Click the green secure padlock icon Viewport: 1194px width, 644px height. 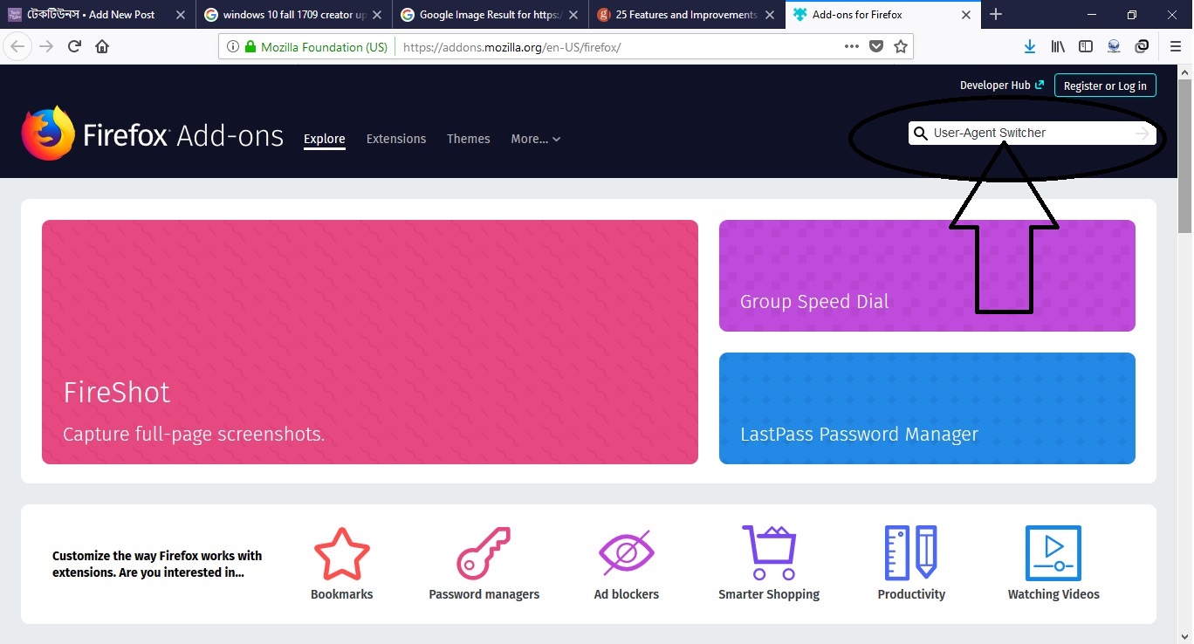(250, 47)
